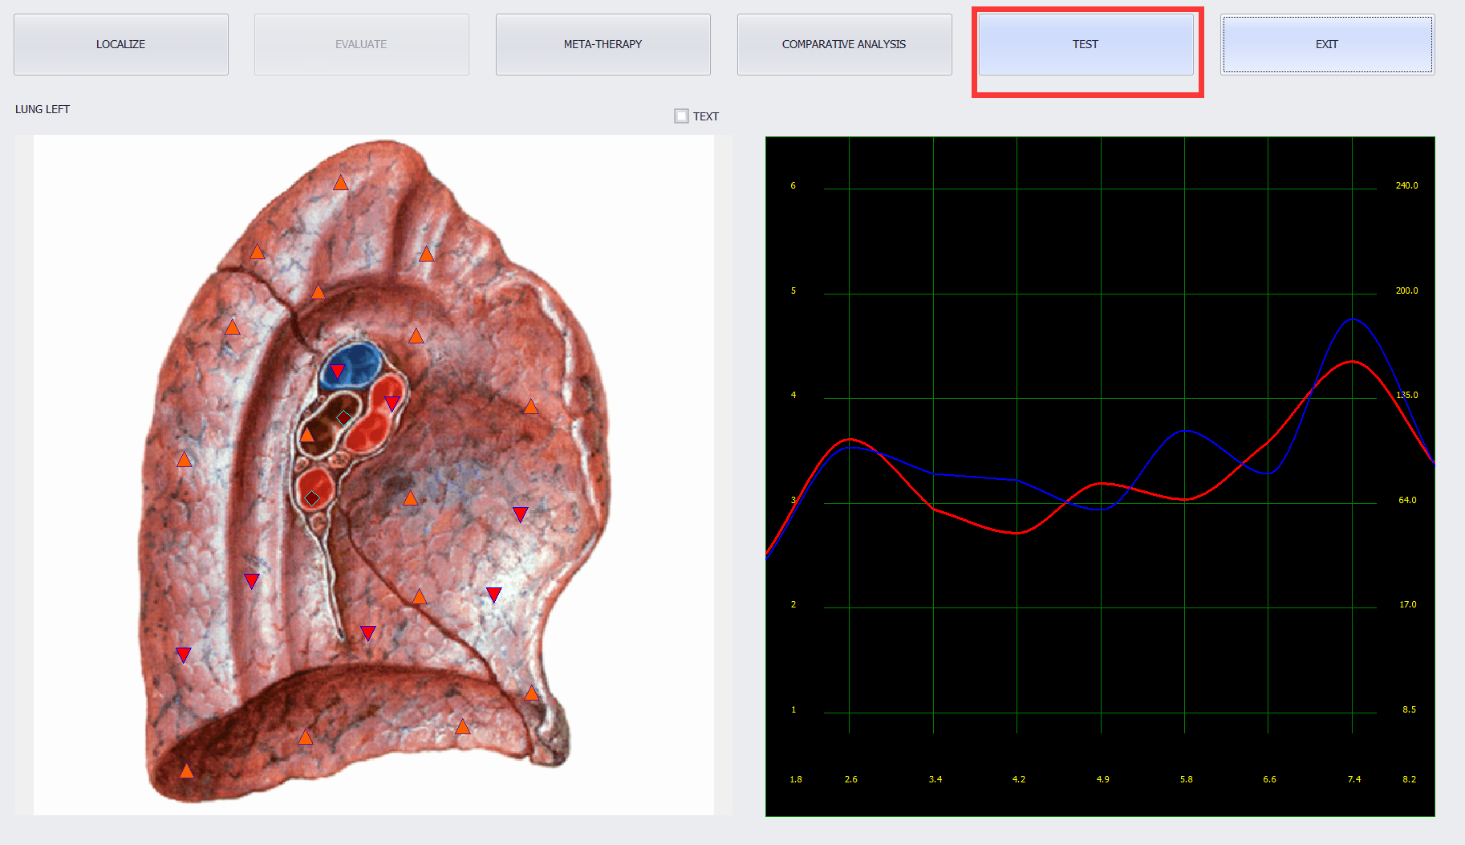Click the 64.0 value on the graph's right axis

click(x=1407, y=500)
